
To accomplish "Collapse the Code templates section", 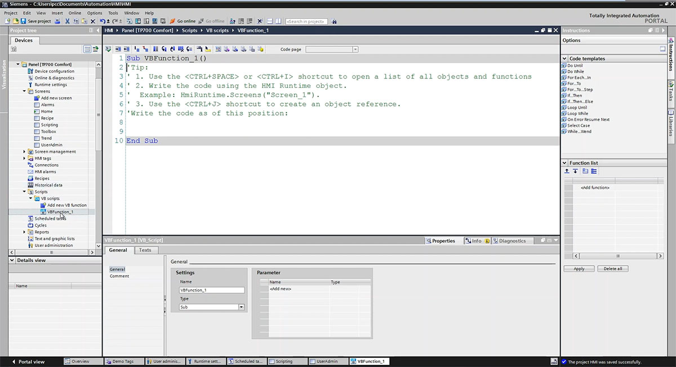I will 564,59.
